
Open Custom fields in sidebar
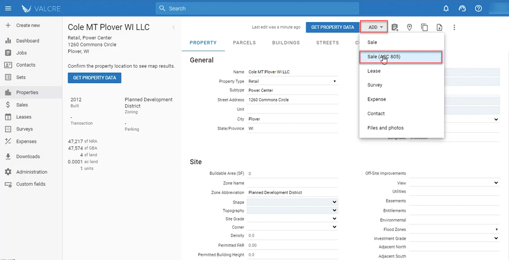click(x=31, y=184)
